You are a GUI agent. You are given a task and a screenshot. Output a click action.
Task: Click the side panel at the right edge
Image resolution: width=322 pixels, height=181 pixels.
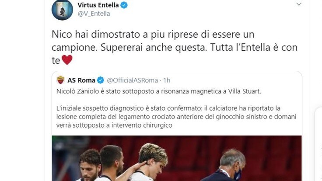(x=318, y=144)
